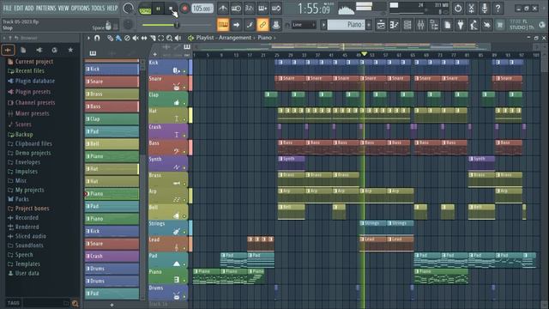Open the plugin picker plug icon

[461, 25]
